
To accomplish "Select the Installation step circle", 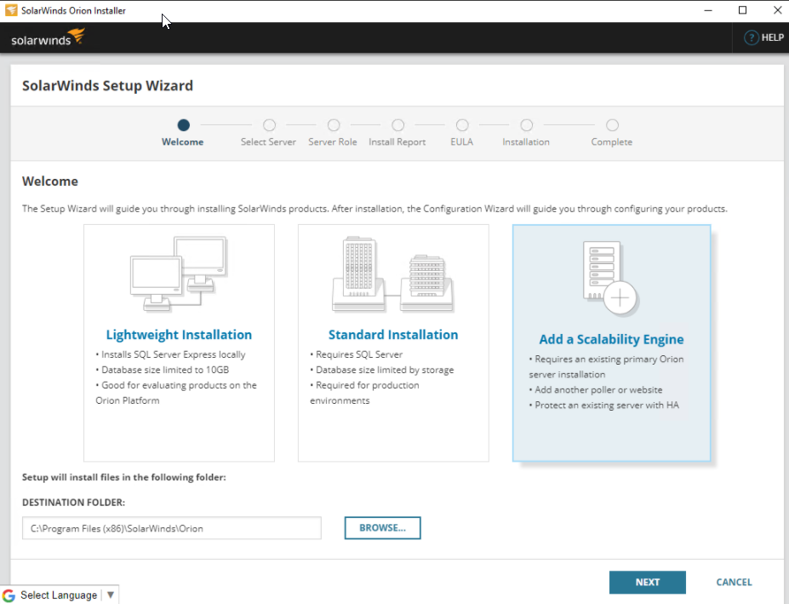I will pos(526,125).
